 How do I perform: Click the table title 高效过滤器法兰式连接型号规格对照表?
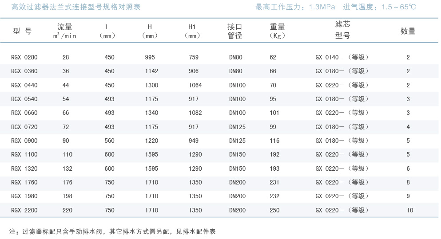click(75, 7)
